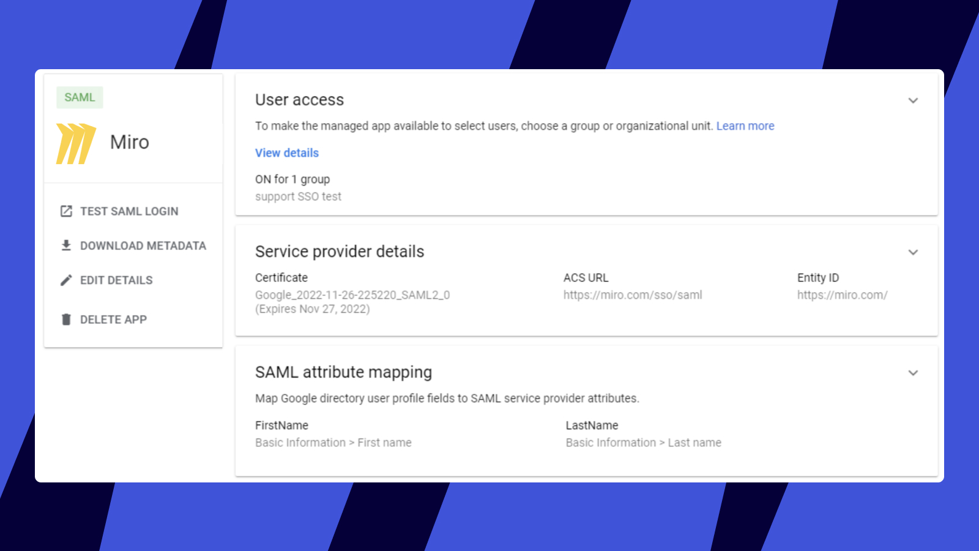This screenshot has width=979, height=551.
Task: Expand the Service provider details chevron
Action: (913, 252)
